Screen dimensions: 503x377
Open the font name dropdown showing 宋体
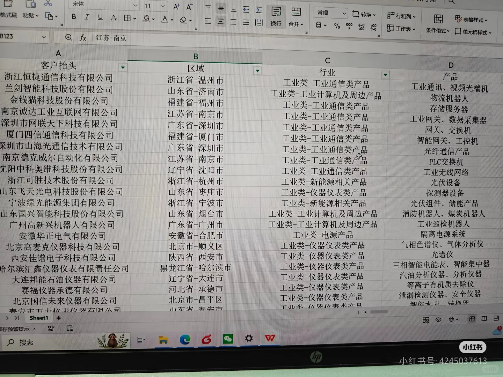click(136, 5)
